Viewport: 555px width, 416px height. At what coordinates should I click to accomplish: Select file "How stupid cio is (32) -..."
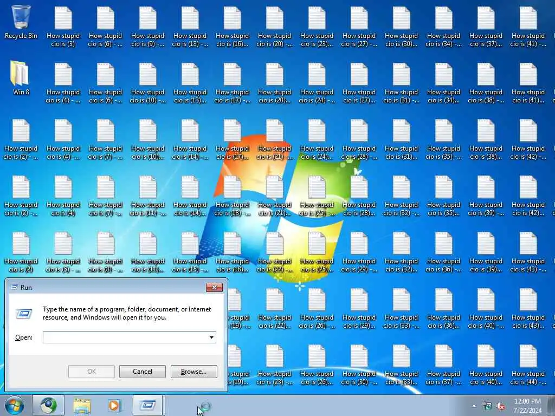402,196
